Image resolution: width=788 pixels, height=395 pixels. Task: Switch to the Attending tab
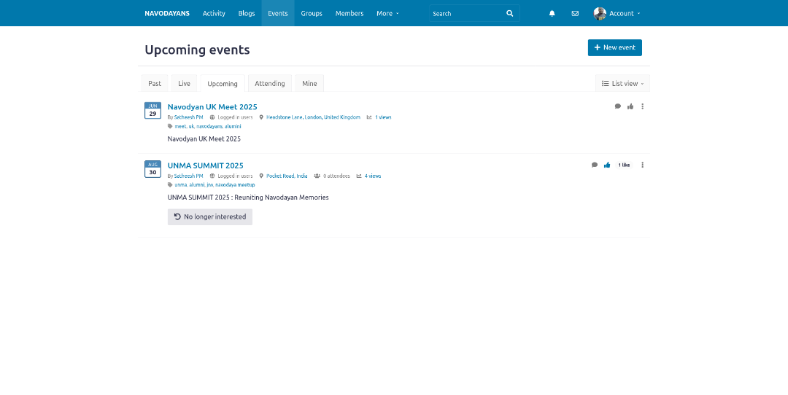(270, 84)
